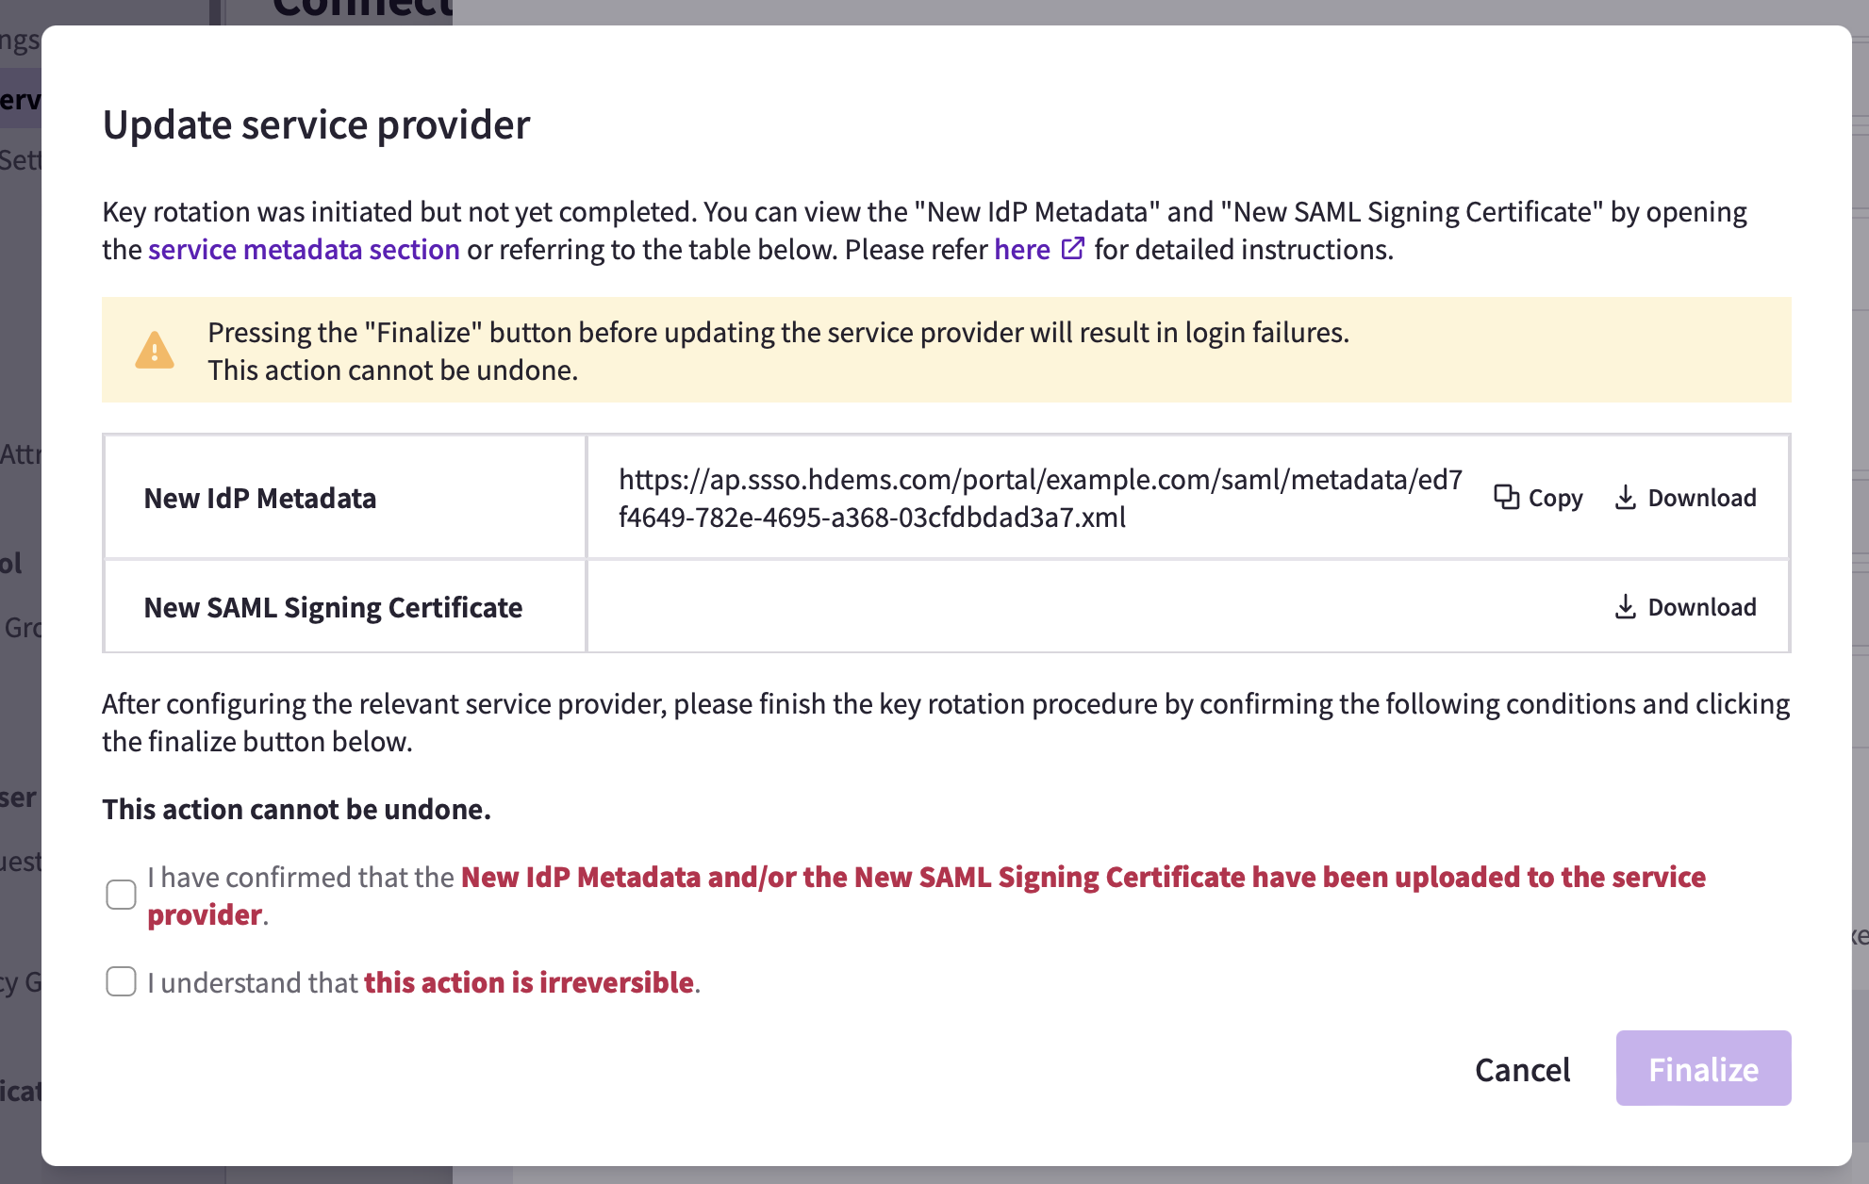Click the Download label in Signing Certificate row
1869x1184 pixels.
1702,607
